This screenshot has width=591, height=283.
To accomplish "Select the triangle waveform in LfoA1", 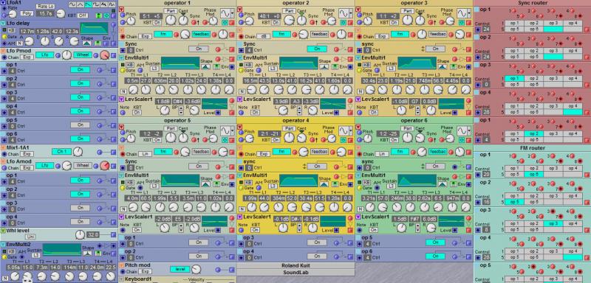I will pyautogui.click(x=81, y=4).
